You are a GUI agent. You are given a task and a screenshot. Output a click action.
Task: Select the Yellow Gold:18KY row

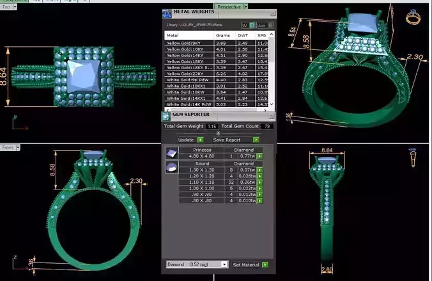coord(217,61)
